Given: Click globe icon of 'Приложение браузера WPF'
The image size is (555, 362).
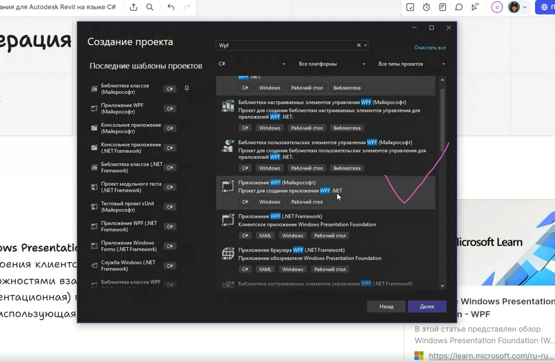Looking at the screenshot, I should tap(228, 253).
